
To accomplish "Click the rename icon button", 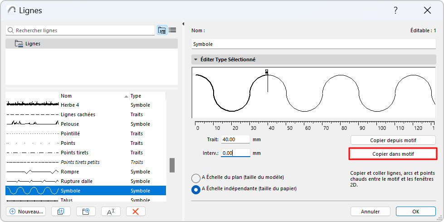I will pyautogui.click(x=111, y=212).
